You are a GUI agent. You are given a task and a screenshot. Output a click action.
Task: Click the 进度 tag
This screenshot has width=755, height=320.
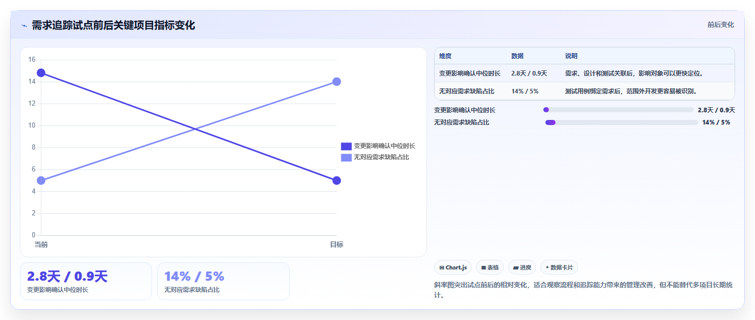coord(522,267)
